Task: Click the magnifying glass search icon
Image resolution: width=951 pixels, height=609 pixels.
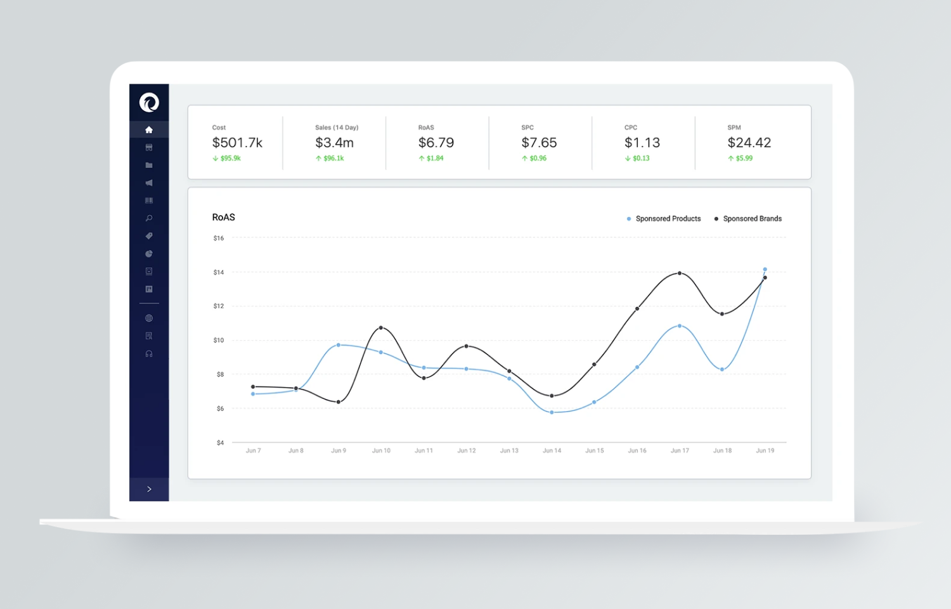Action: point(149,218)
